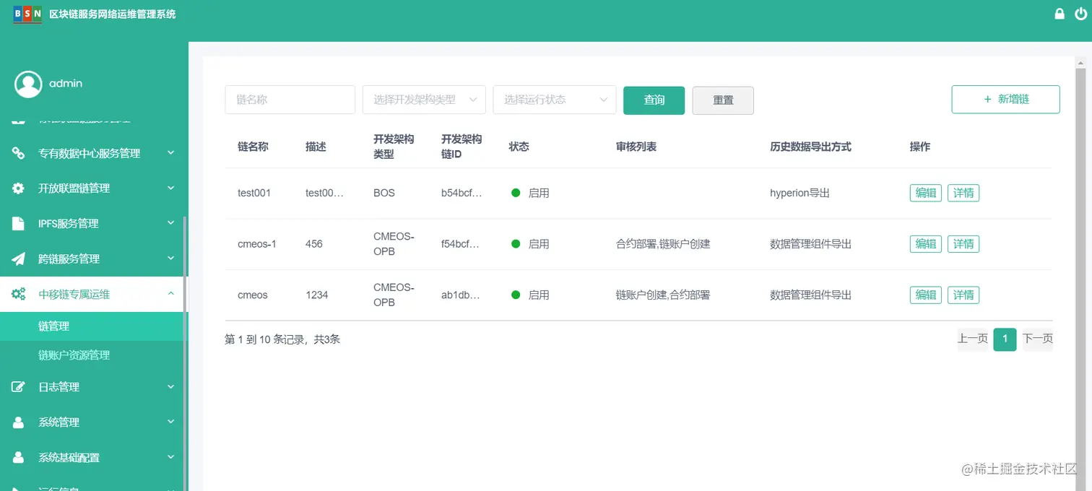Go to 上一页 previous page
This screenshot has width=1092, height=491.
click(973, 339)
